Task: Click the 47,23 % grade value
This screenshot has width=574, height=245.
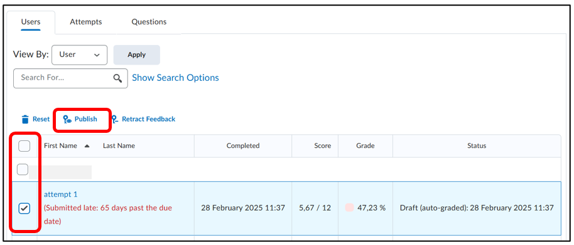Action: (x=372, y=208)
